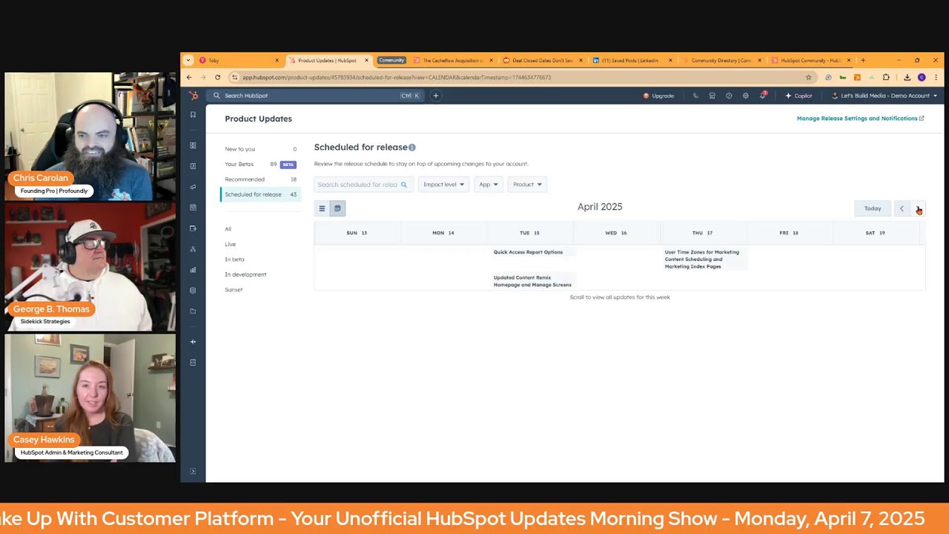949x534 pixels.
Task: Open the notifications bell icon
Action: [763, 96]
